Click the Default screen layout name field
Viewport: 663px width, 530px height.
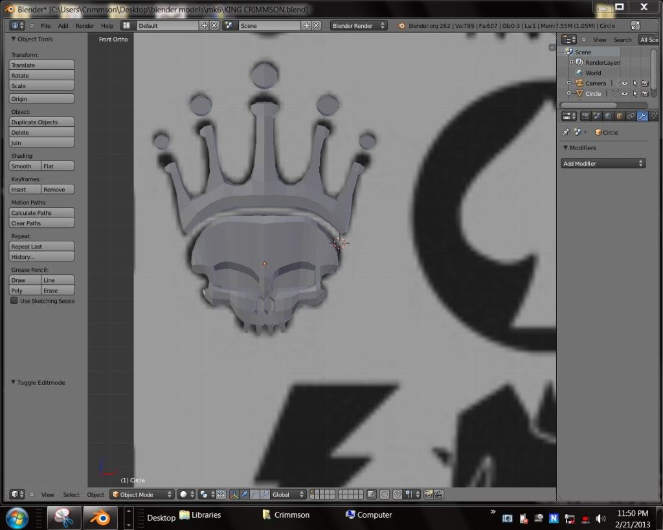pos(168,25)
